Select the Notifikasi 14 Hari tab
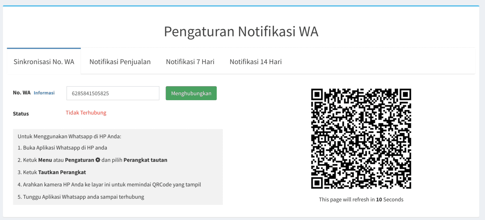The width and height of the screenshot is (485, 220). point(256,61)
